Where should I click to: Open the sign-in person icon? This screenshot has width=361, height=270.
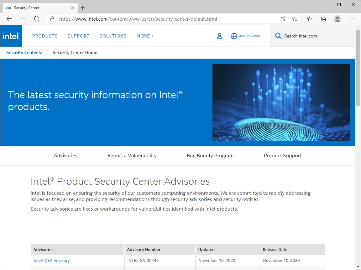[x=219, y=36]
